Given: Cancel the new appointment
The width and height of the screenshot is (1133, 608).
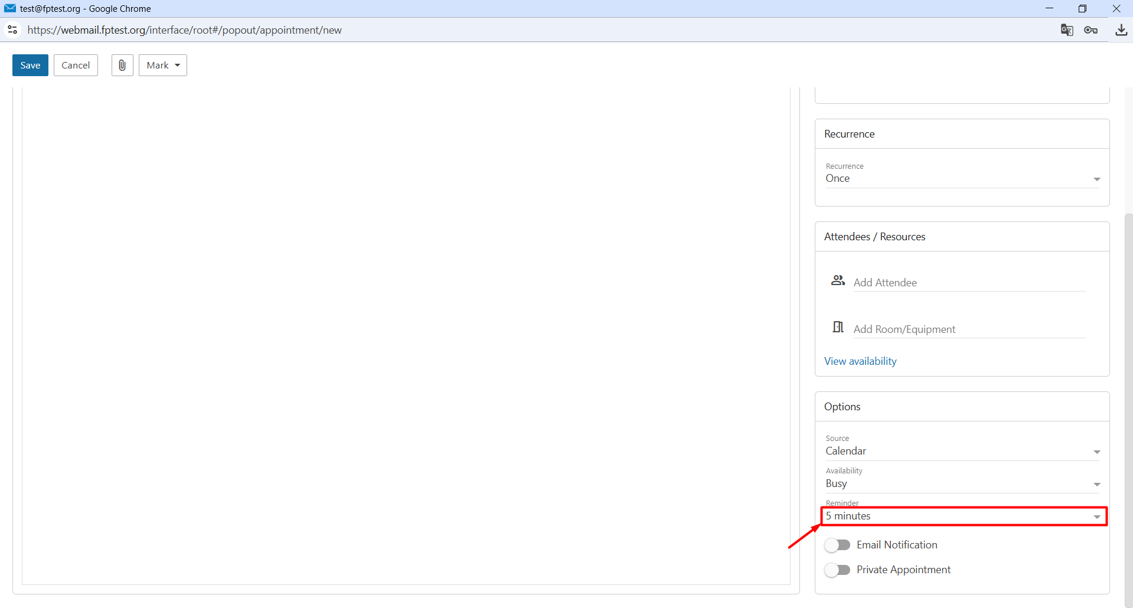Looking at the screenshot, I should click(76, 66).
